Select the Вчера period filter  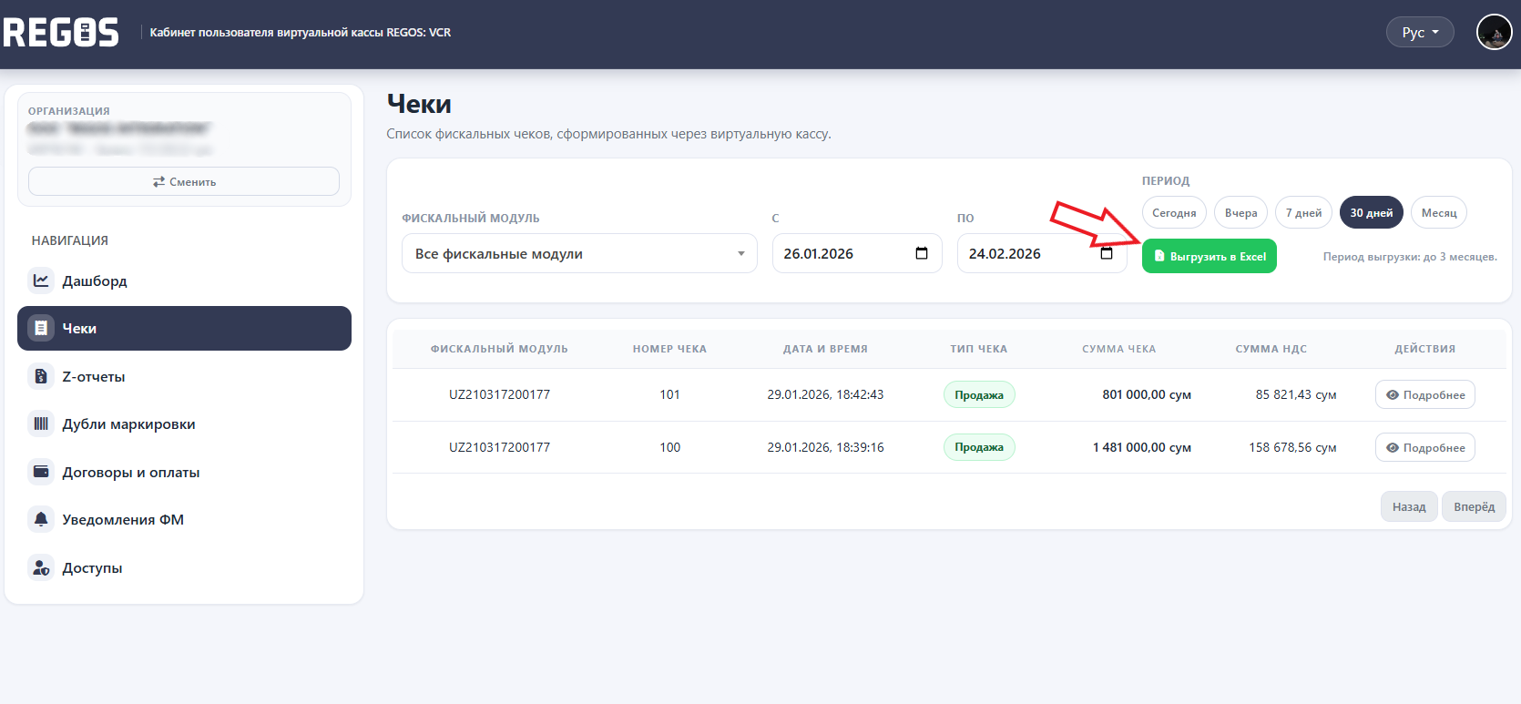tap(1240, 213)
